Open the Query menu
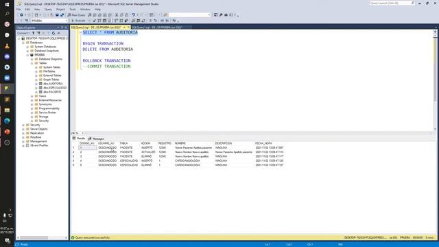Image resolution: width=439 pixels, height=247 pixels. click(x=48, y=9)
